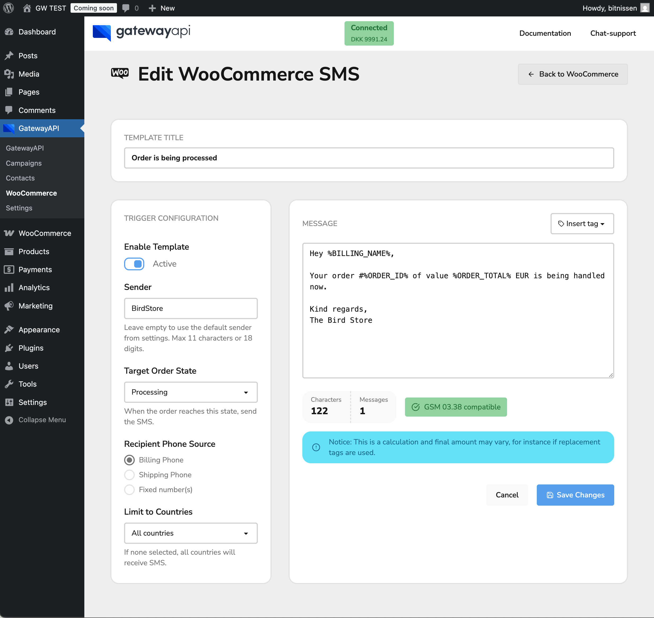This screenshot has height=618, width=654.
Task: Click the home icon beside GW TEST
Action: tap(27, 8)
